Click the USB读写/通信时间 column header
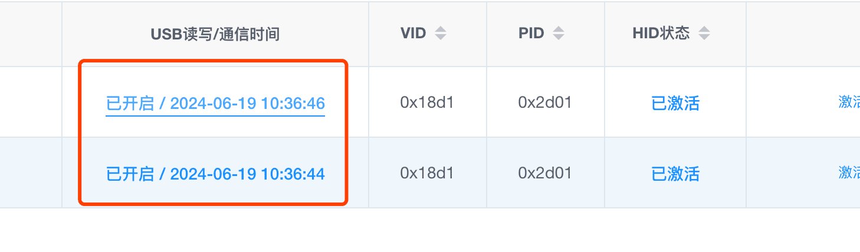The image size is (860, 252). click(215, 34)
